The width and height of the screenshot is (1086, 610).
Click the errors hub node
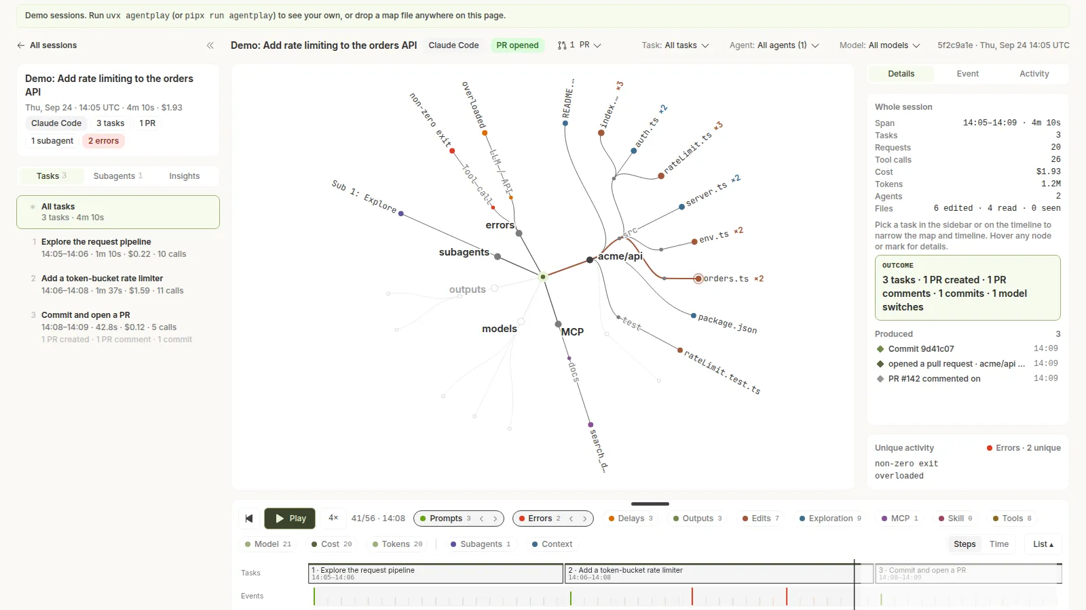click(519, 233)
